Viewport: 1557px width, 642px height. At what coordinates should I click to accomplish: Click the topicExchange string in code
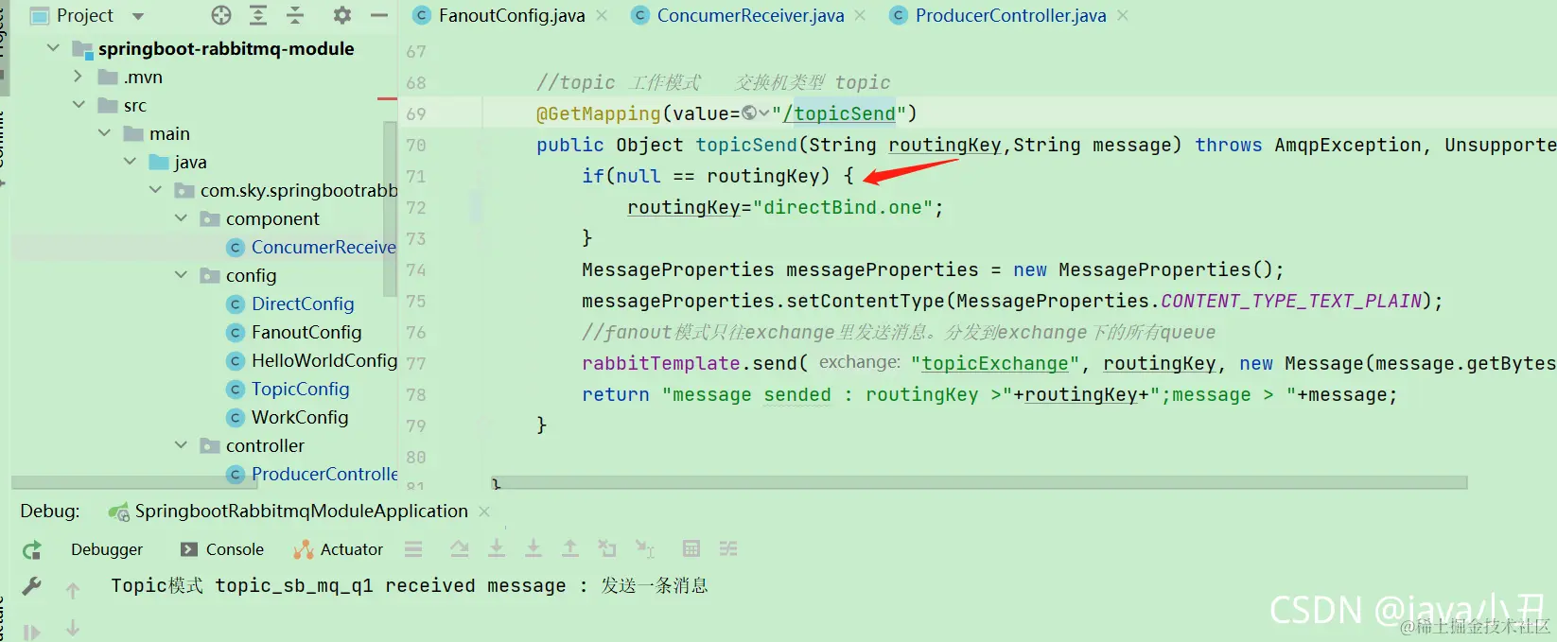coord(995,364)
